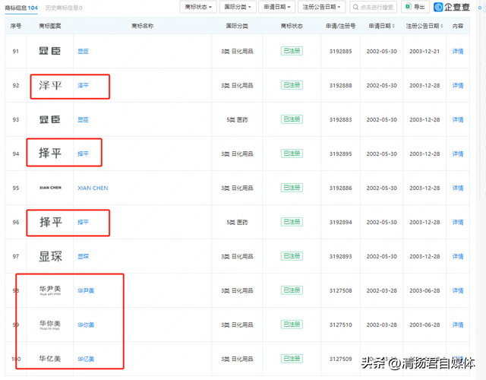
Task: Open 详情 for row 95 XIAN CHEN
Action: pos(458,188)
